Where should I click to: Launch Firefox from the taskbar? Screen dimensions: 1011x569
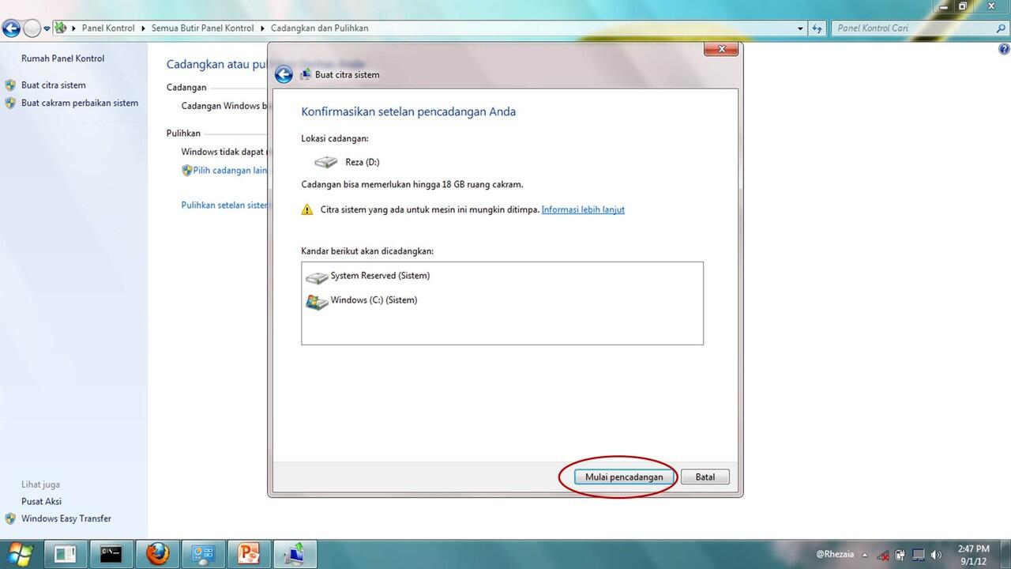click(157, 554)
